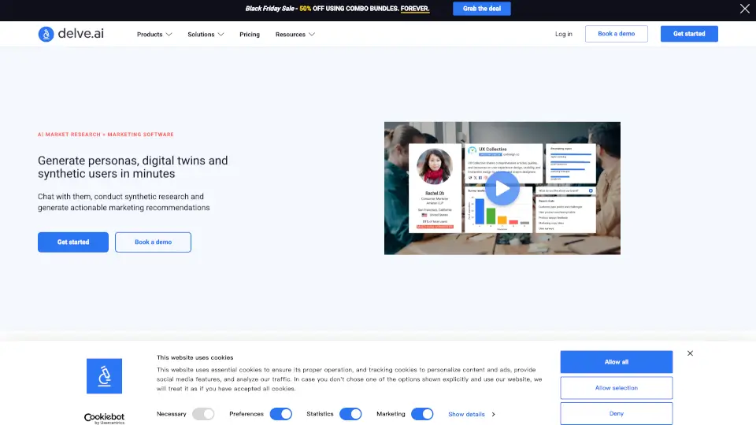Disable the Marketing cookies toggle

(422, 414)
